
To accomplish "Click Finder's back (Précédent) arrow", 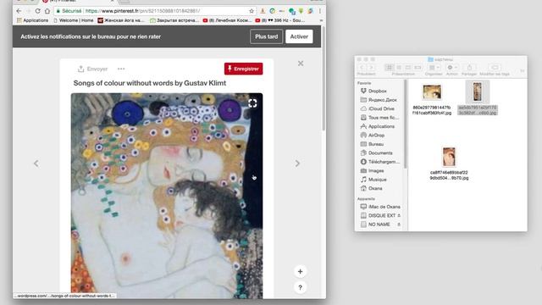I will [362, 68].
